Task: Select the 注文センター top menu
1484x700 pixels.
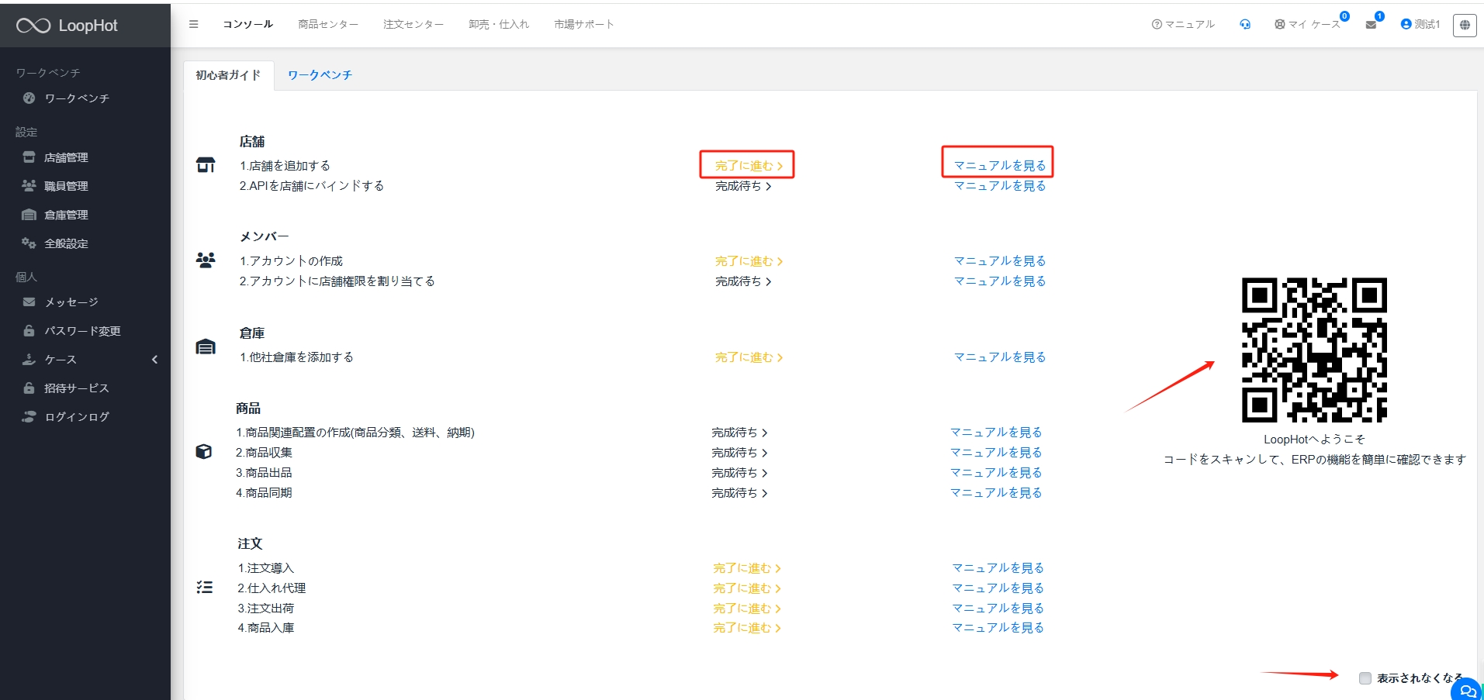Action: [x=413, y=24]
